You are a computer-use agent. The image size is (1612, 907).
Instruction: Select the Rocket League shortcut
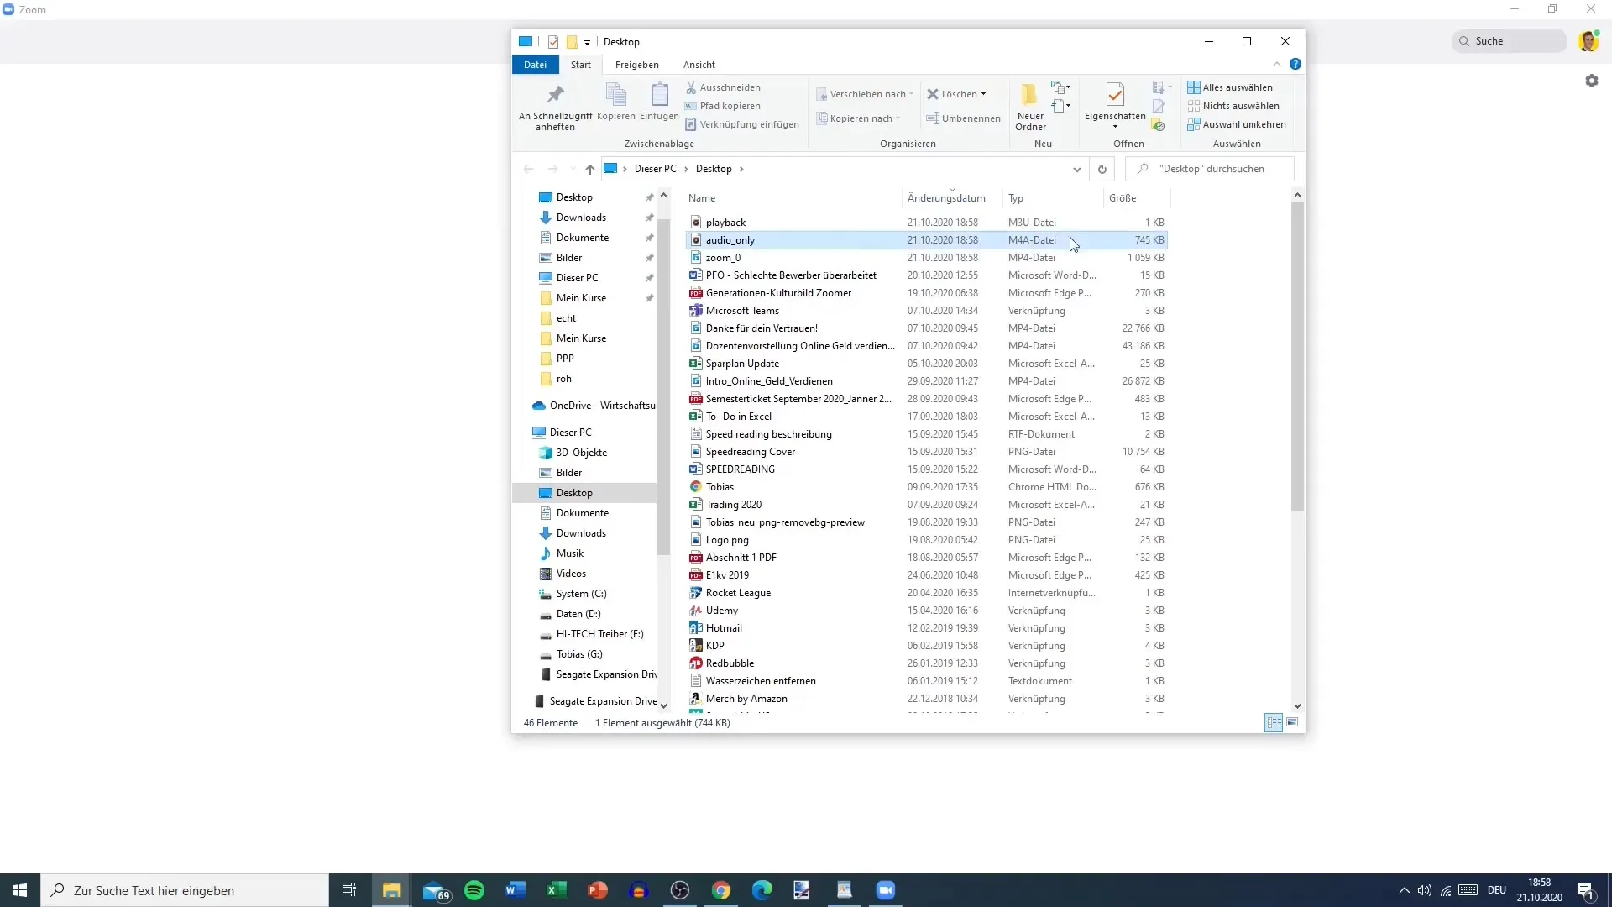pos(927,593)
